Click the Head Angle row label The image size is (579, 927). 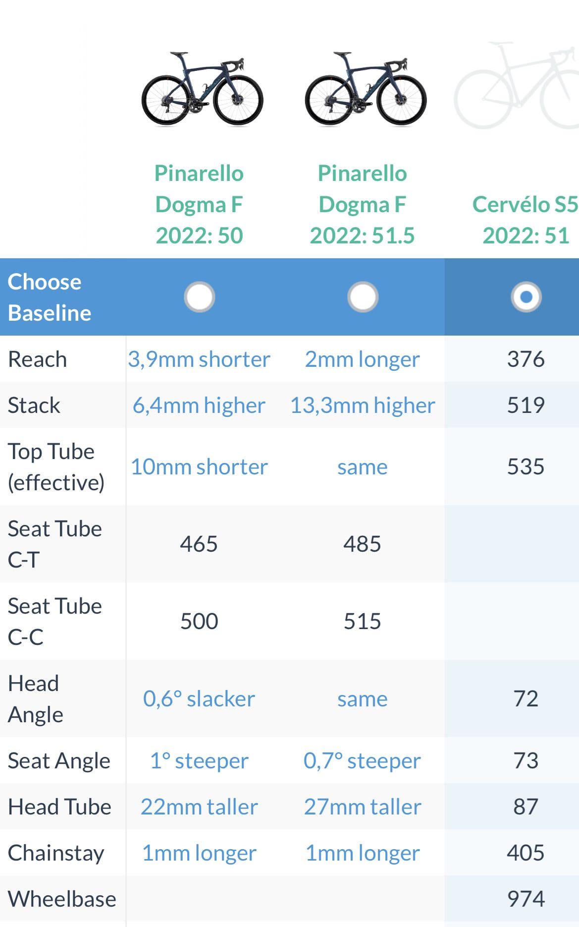(36, 698)
